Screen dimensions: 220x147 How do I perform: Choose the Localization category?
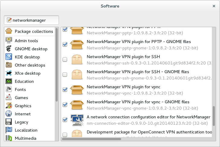(x=26, y=130)
